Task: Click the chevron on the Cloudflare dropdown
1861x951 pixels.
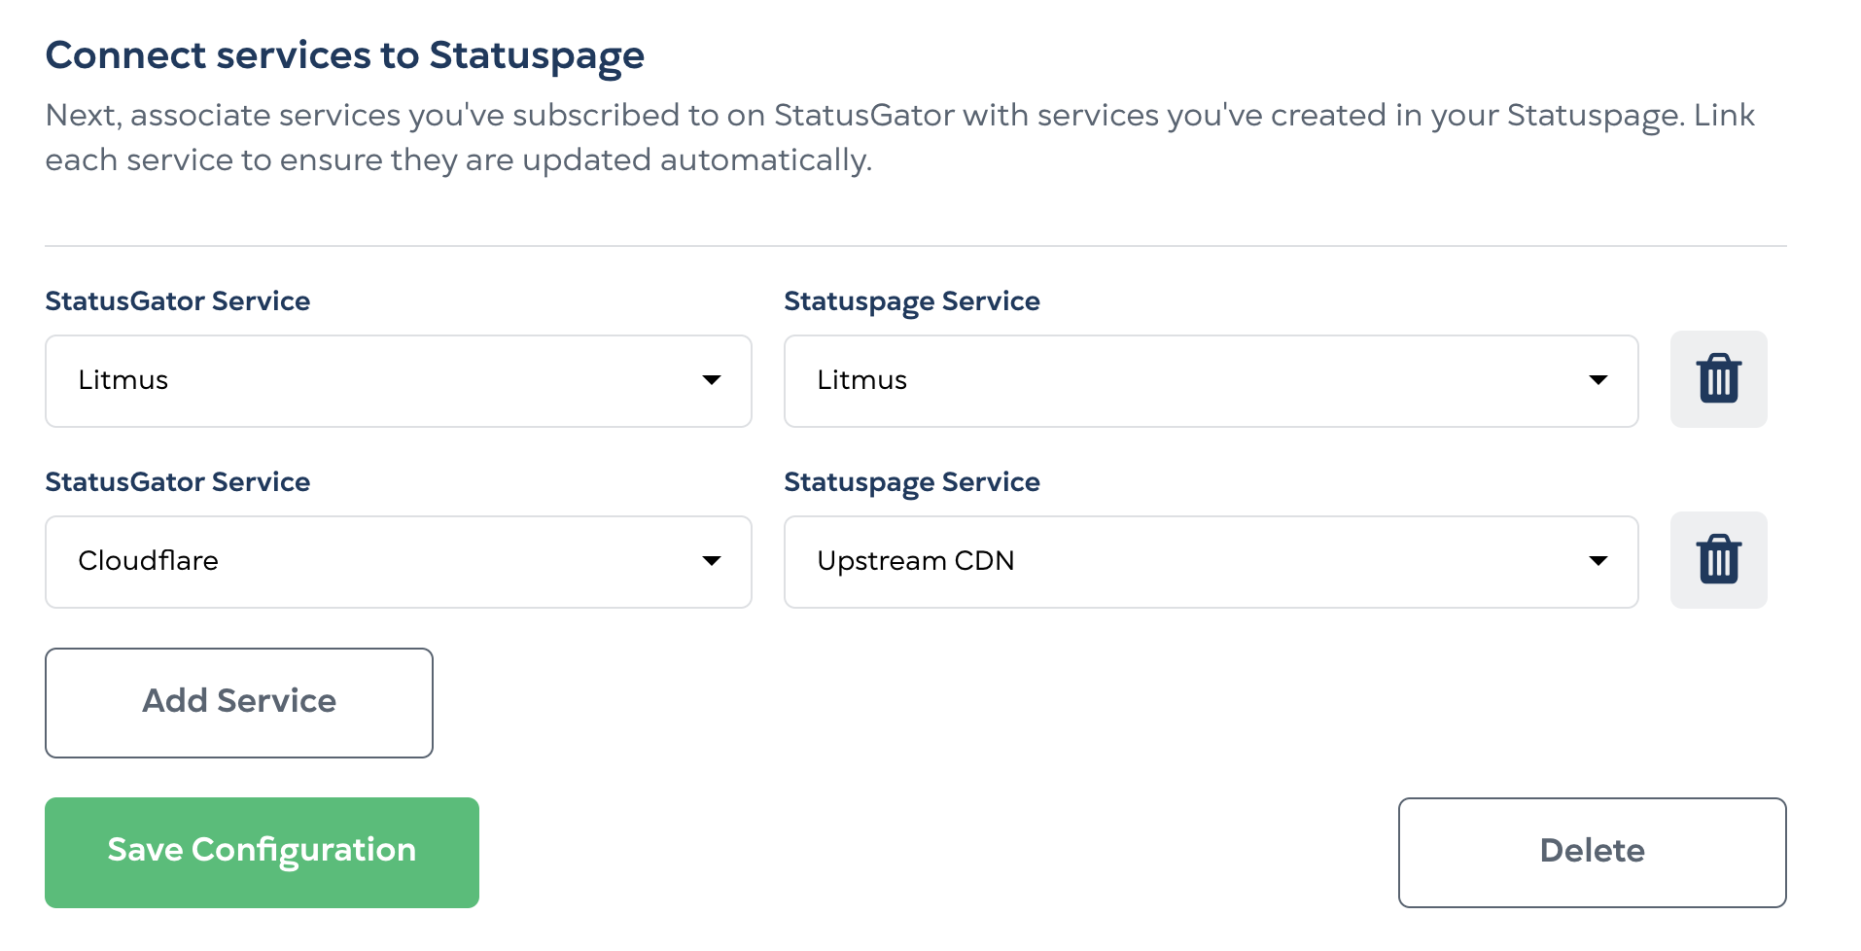Action: point(712,561)
